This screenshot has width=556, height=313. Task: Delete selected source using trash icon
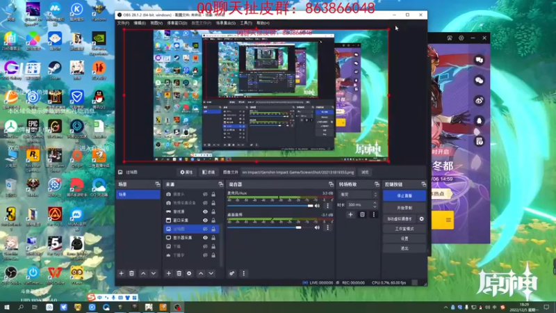pos(179,273)
